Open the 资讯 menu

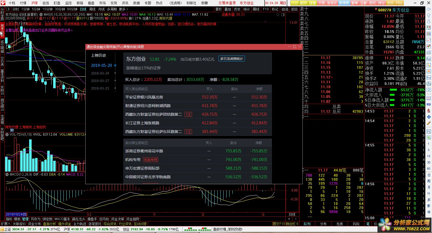[125, 3]
